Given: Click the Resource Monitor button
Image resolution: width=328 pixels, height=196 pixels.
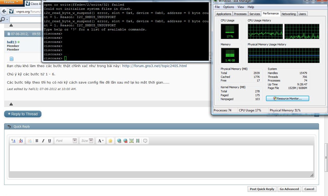Looking at the screenshot, I should coord(287,99).
